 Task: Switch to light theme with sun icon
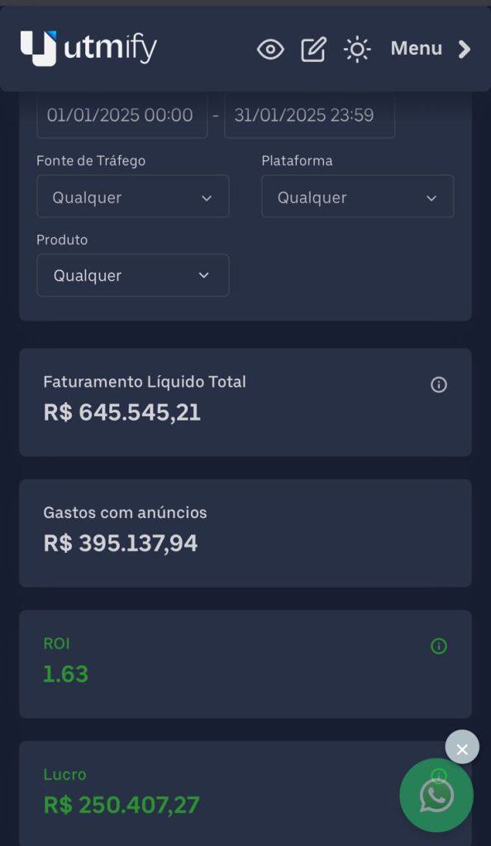click(357, 50)
